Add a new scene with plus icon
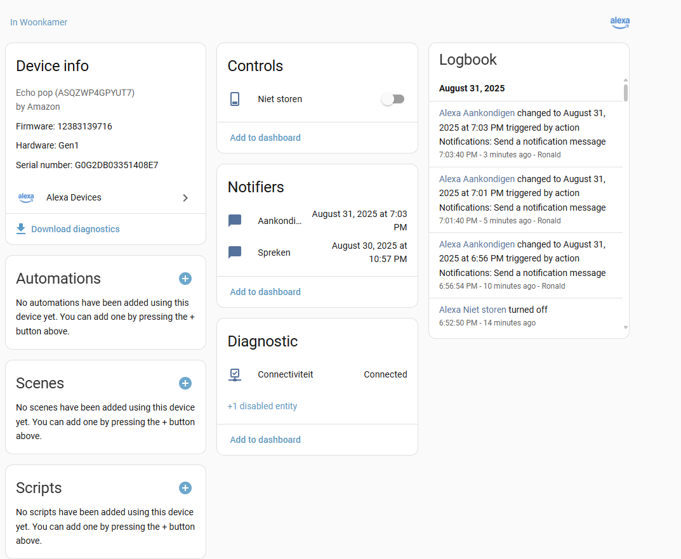Viewport: 681px width, 559px height. [185, 383]
